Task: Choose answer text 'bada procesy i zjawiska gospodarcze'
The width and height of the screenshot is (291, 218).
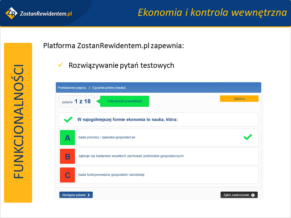Action: [107, 137]
